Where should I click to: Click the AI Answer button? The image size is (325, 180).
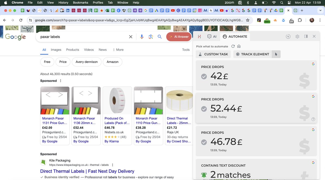[x=179, y=37]
